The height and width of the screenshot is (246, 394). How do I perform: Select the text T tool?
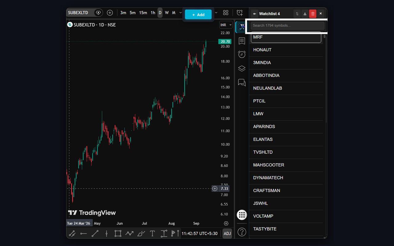[x=152, y=234]
